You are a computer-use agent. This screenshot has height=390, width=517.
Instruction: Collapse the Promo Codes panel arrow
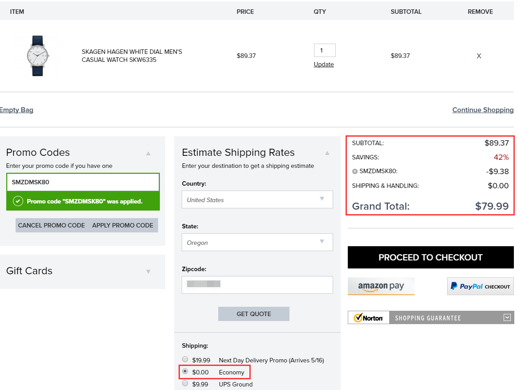click(x=148, y=153)
